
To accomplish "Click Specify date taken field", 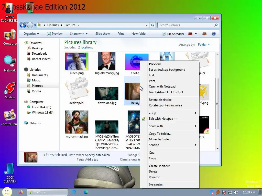I will tap(97, 155).
